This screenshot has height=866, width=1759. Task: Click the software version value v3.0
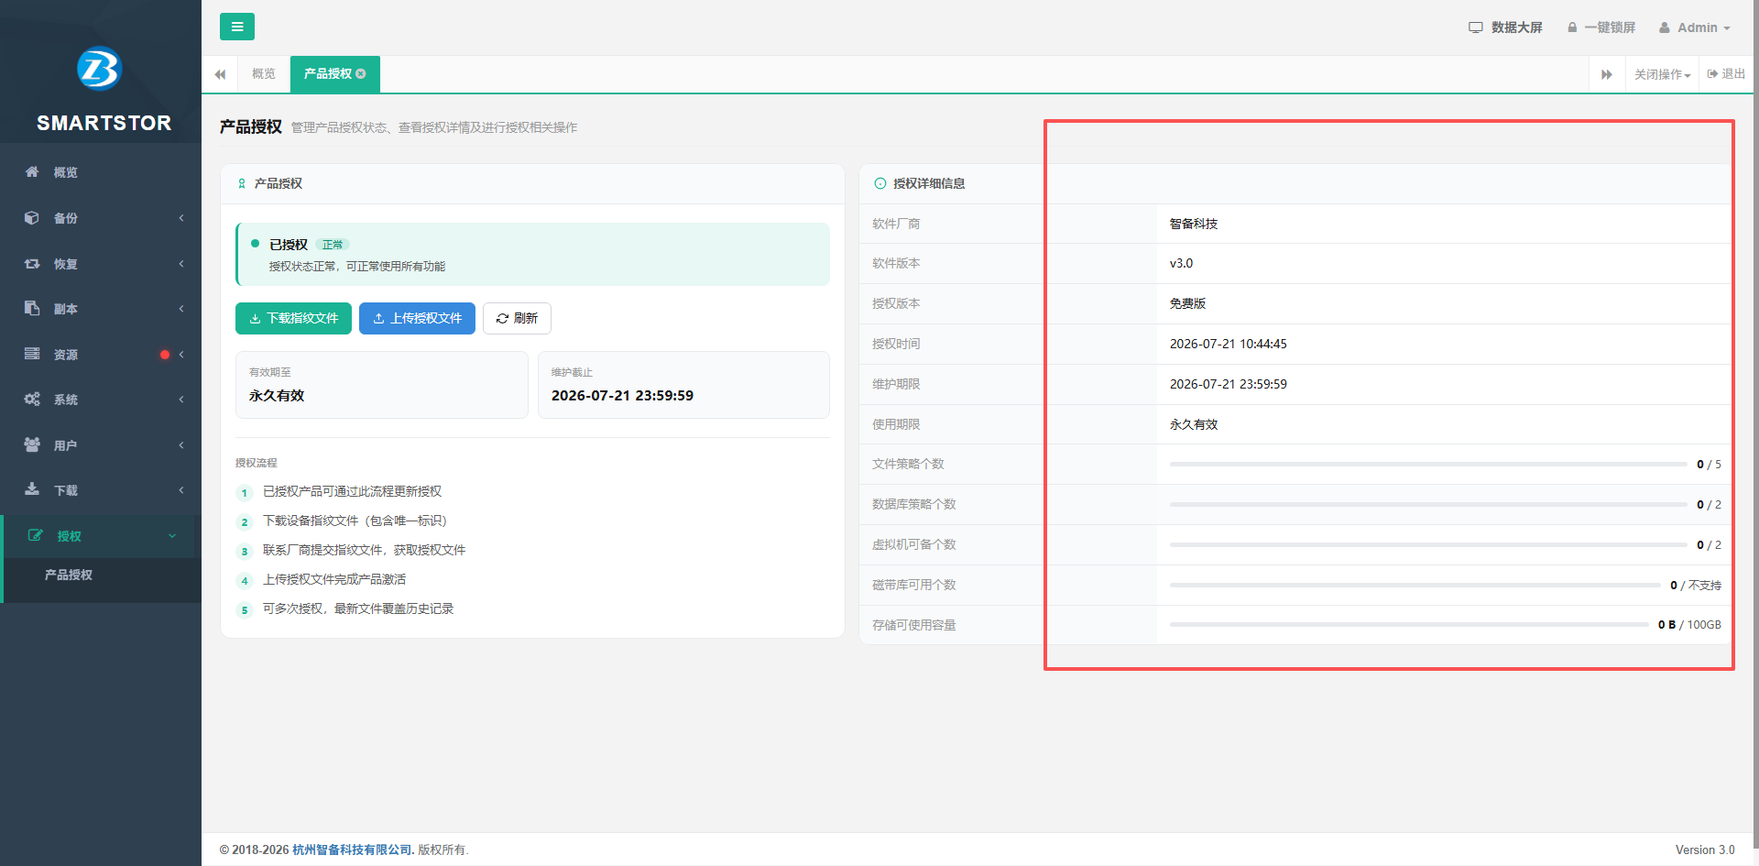coord(1181,263)
